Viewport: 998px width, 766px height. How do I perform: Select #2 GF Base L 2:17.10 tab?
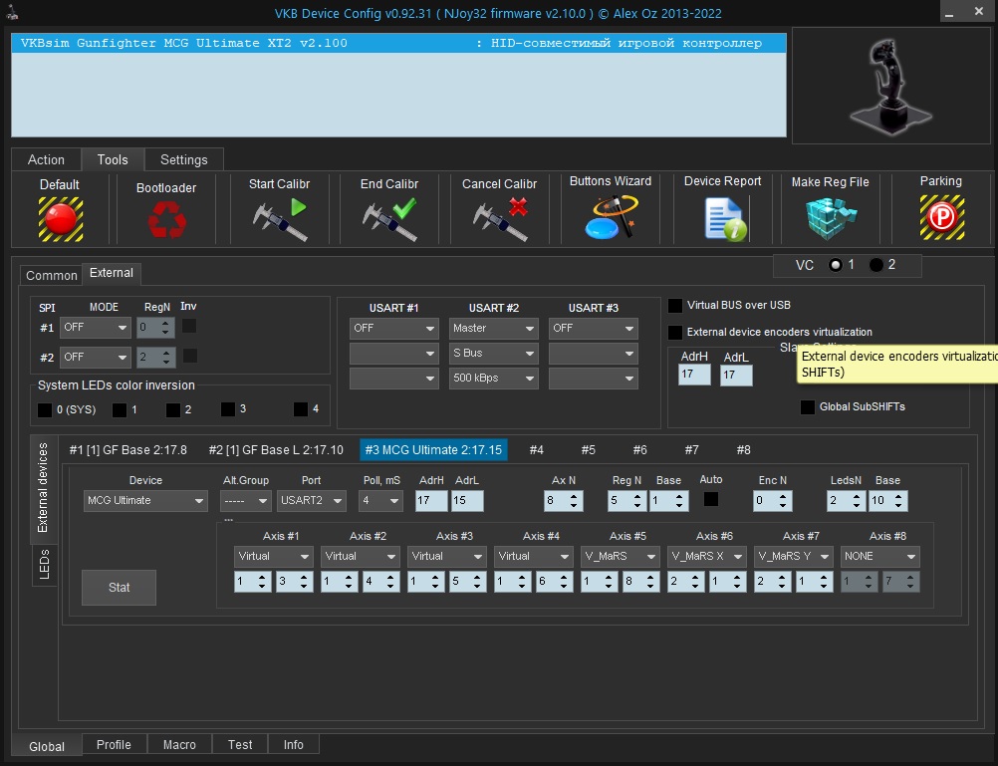tap(276, 450)
